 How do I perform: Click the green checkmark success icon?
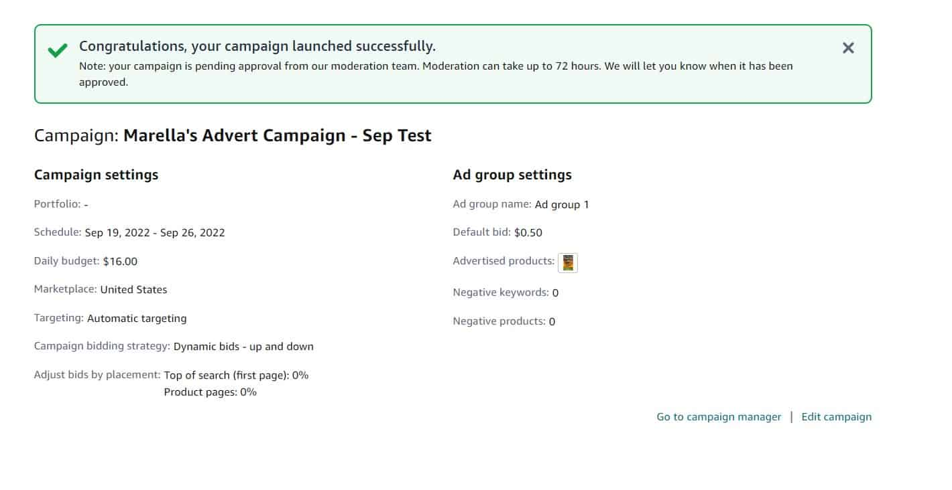pos(58,50)
